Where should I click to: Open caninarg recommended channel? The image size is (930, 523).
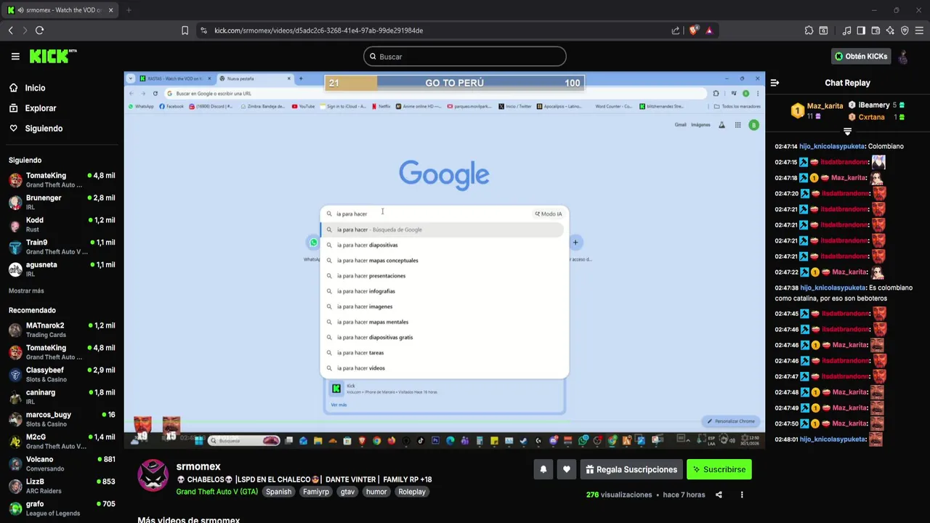click(x=61, y=397)
